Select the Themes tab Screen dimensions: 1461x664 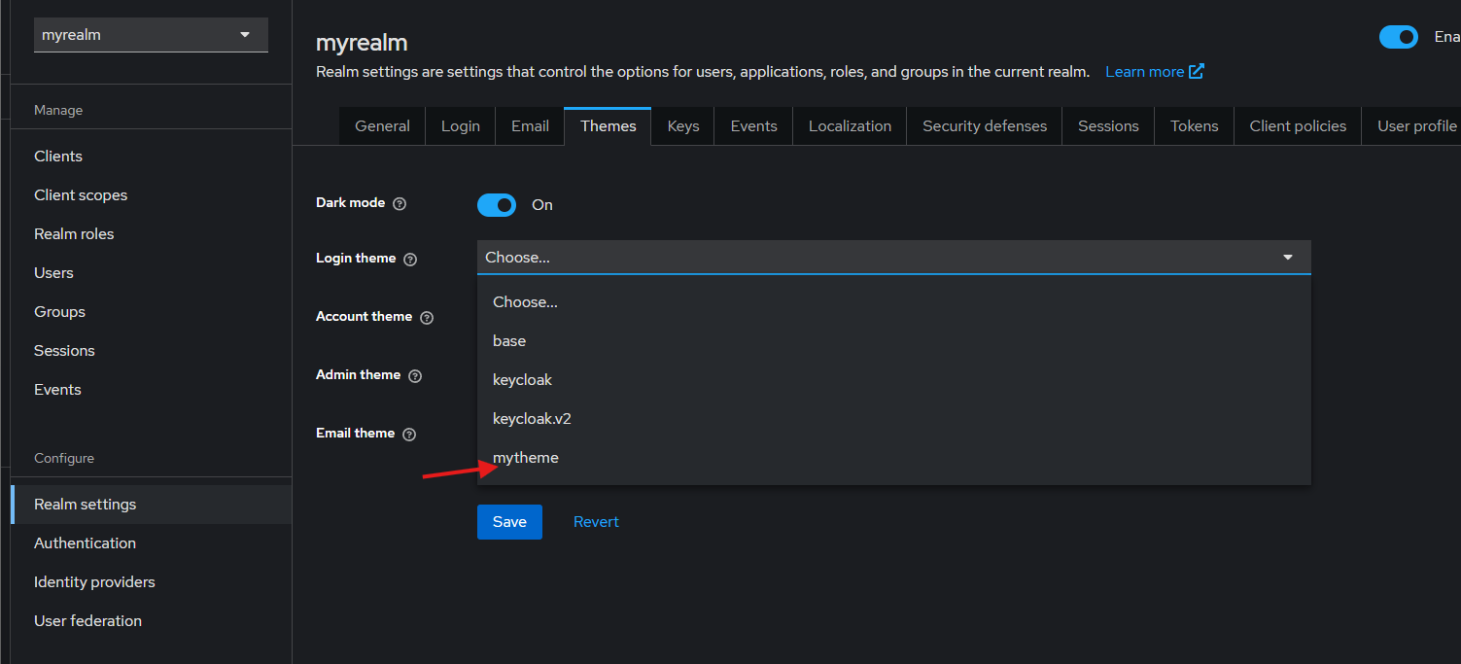coord(609,126)
